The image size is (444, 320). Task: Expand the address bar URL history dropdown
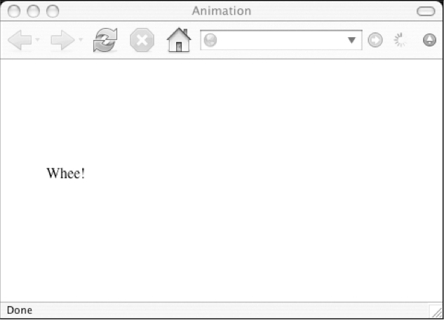351,40
